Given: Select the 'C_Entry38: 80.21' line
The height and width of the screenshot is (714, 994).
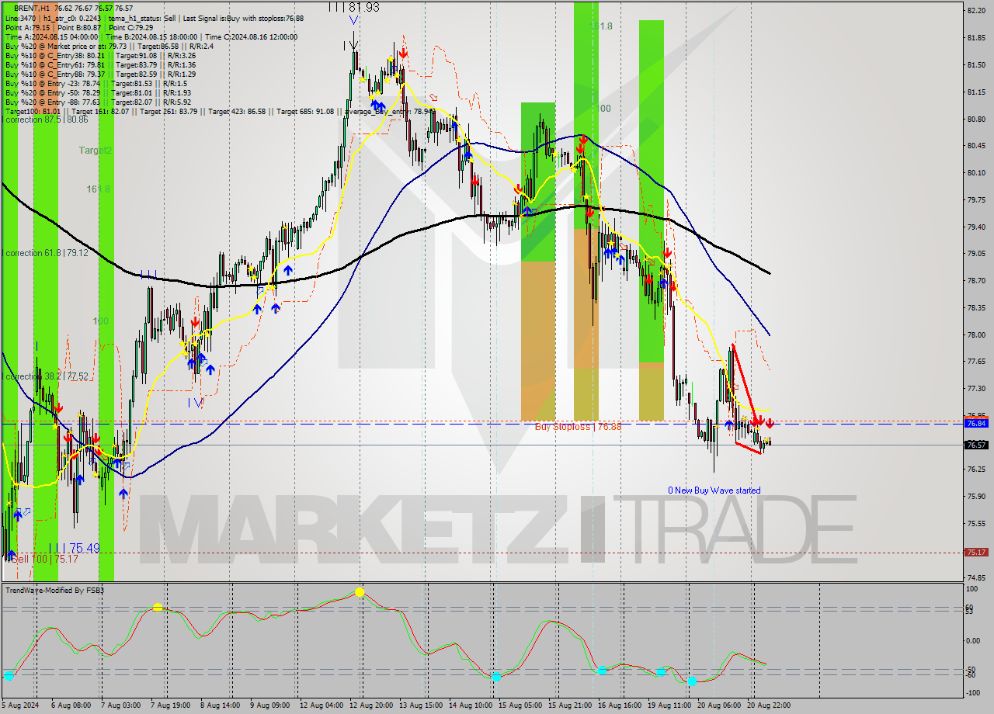Looking at the screenshot, I should (x=100, y=56).
